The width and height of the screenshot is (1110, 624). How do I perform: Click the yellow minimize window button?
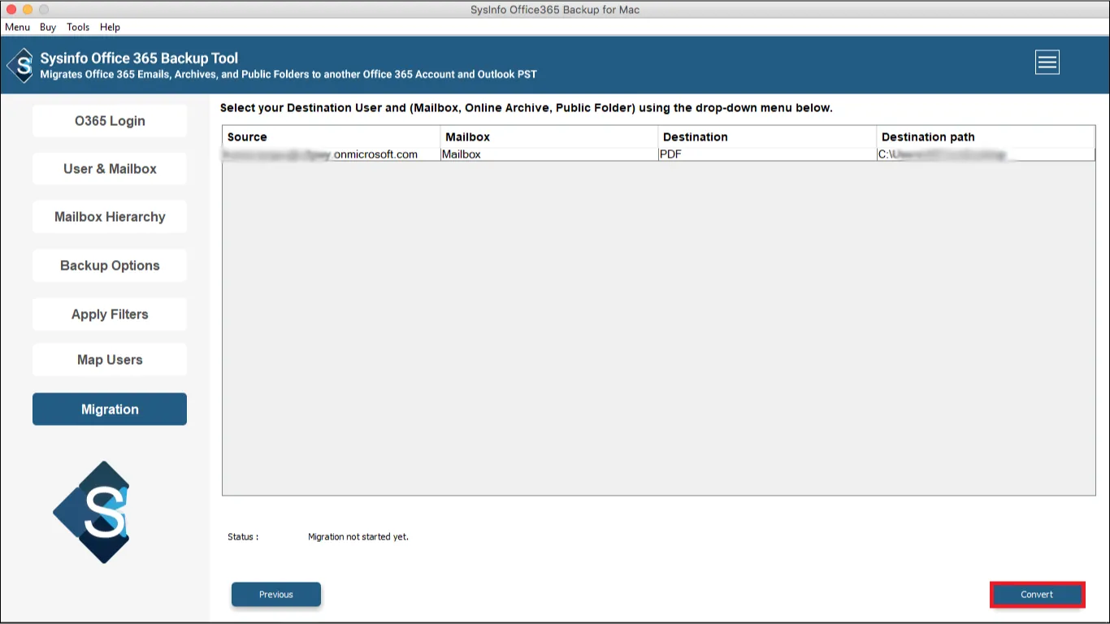pos(28,10)
